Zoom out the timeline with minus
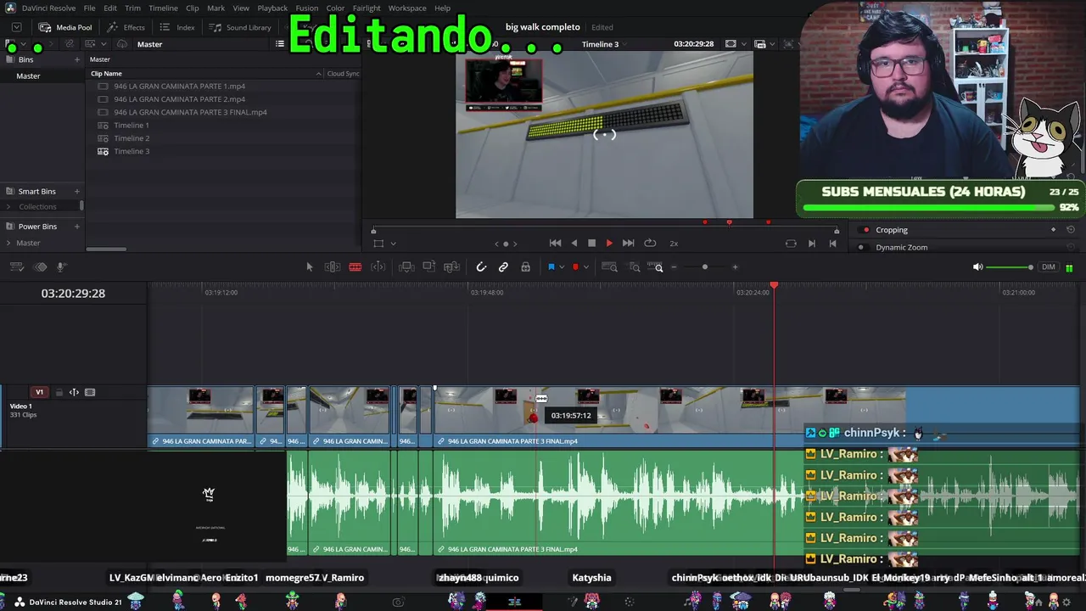This screenshot has height=611, width=1086. coord(675,267)
